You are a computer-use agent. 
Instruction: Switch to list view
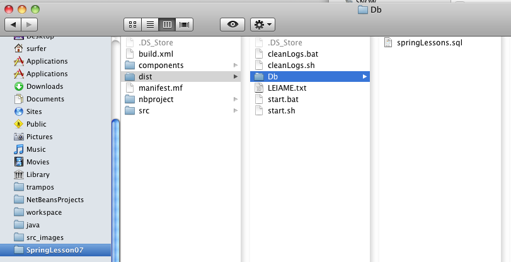coord(150,25)
